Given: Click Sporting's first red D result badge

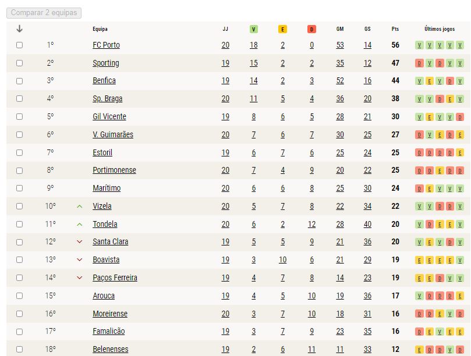Looking at the screenshot, I should (419, 63).
